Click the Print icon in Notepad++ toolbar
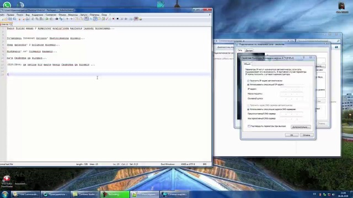 pos(27,19)
